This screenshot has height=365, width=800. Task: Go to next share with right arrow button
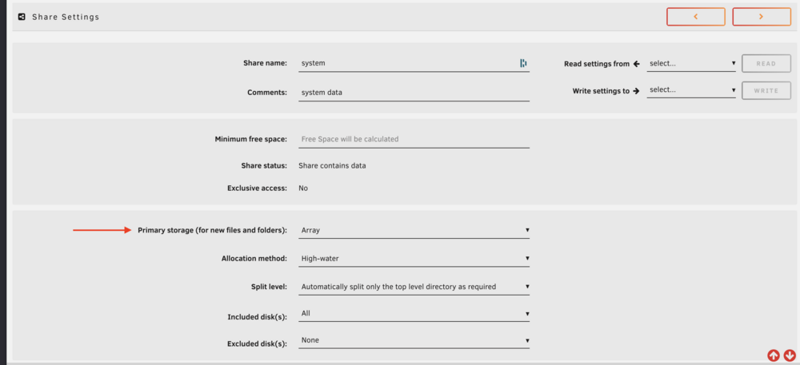(x=762, y=17)
